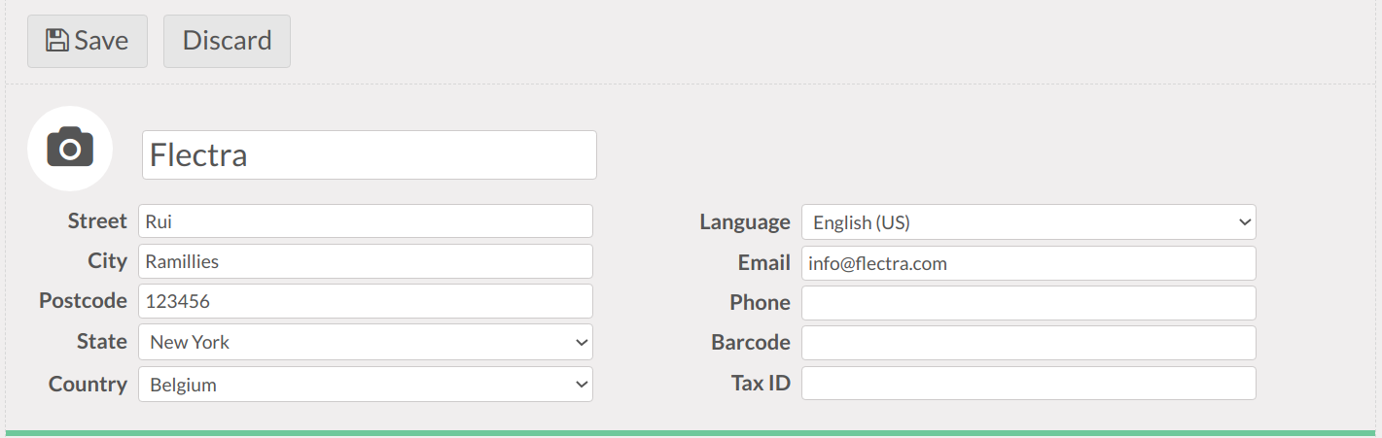Click the City input containing Ramillies

tap(365, 261)
